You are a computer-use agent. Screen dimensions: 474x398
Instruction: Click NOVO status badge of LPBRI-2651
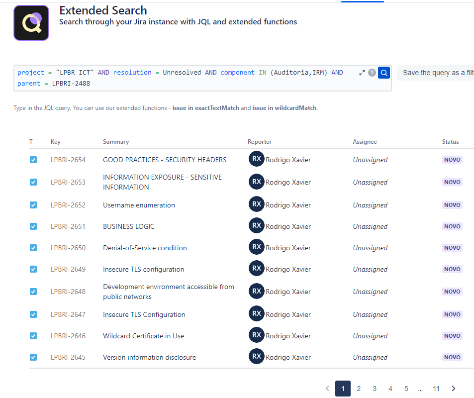click(x=452, y=226)
